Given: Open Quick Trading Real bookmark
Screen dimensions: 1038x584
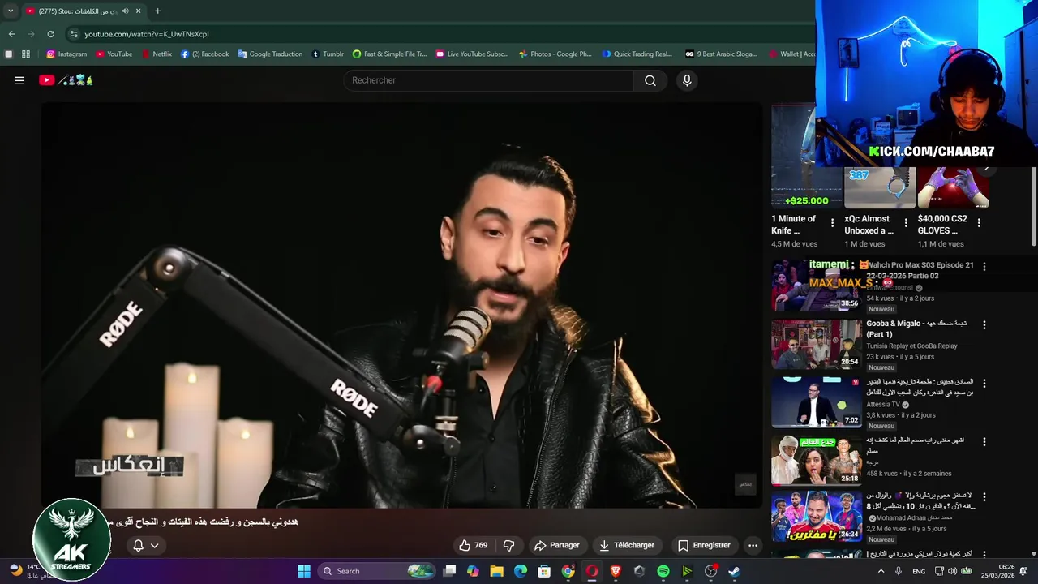Looking at the screenshot, I should point(637,54).
